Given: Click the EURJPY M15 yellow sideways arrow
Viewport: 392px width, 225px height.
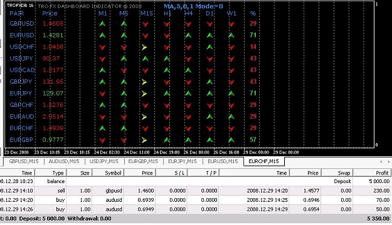Looking at the screenshot, I should pos(144,94).
